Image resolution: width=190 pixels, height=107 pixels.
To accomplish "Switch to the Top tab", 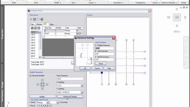I will 32,24.
